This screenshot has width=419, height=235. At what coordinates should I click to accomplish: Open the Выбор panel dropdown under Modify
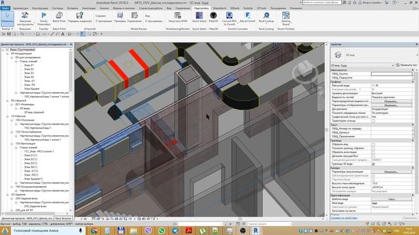click(x=7, y=29)
